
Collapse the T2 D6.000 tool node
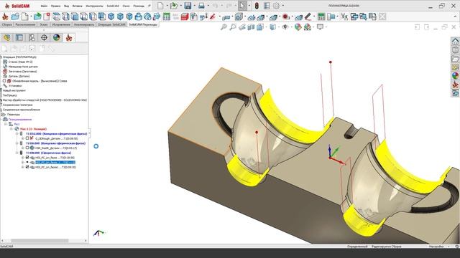(17, 143)
